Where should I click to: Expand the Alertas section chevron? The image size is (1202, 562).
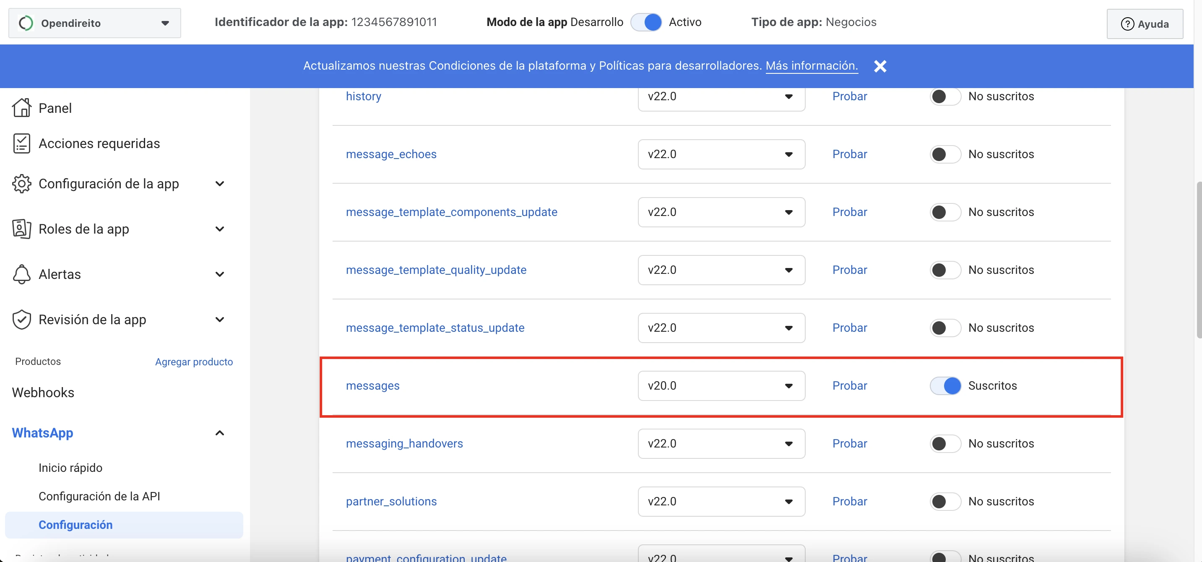tap(219, 274)
